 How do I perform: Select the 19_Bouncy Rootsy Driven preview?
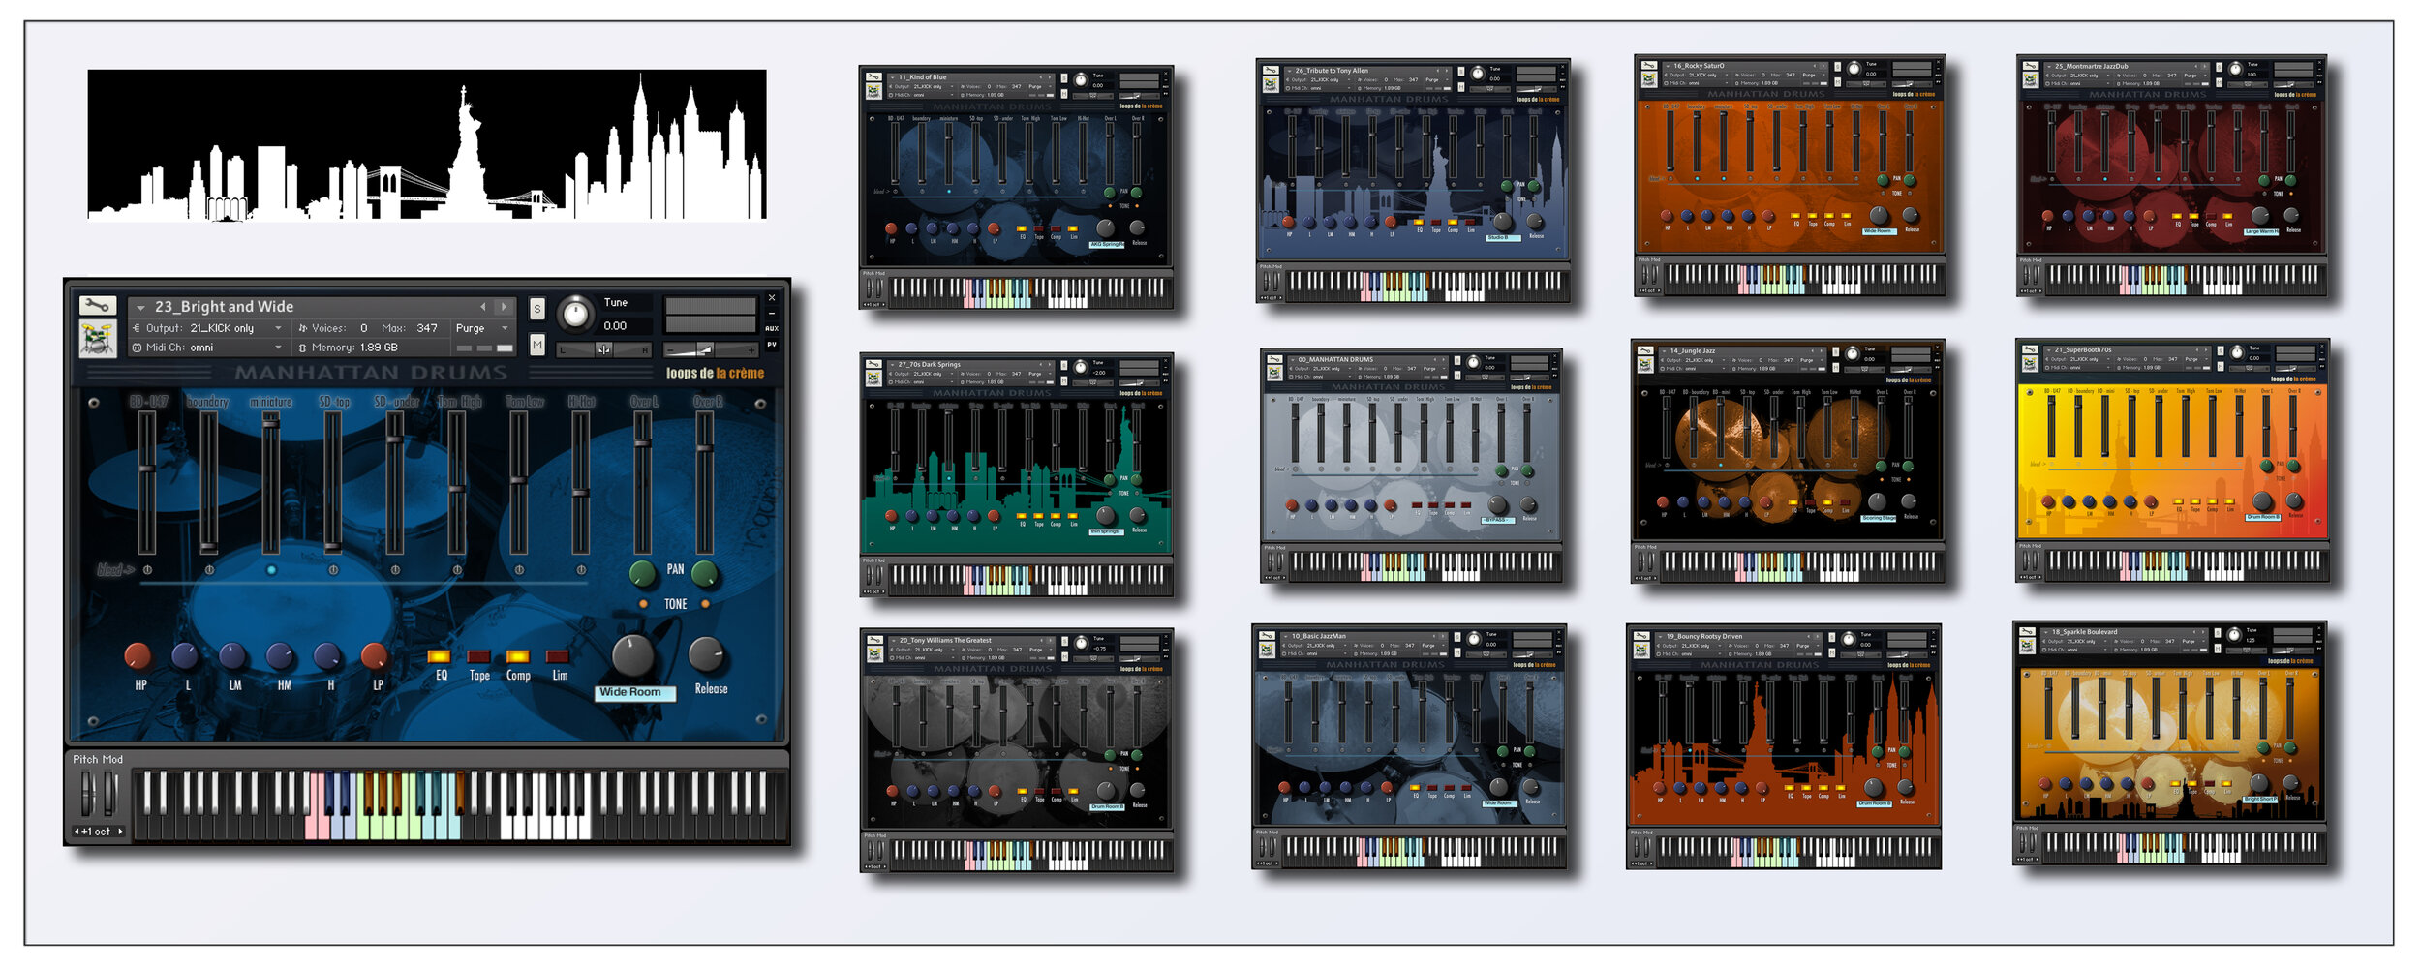[x=1784, y=746]
